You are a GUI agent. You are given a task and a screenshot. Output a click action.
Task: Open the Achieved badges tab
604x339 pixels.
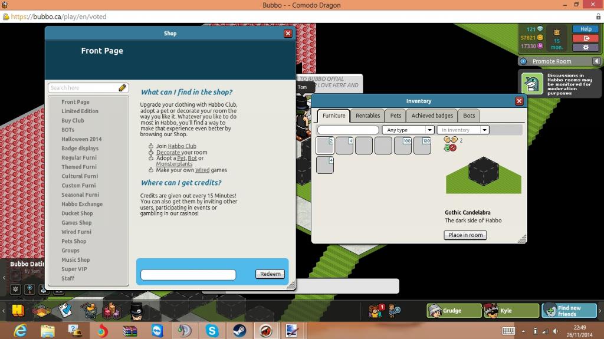coord(432,116)
